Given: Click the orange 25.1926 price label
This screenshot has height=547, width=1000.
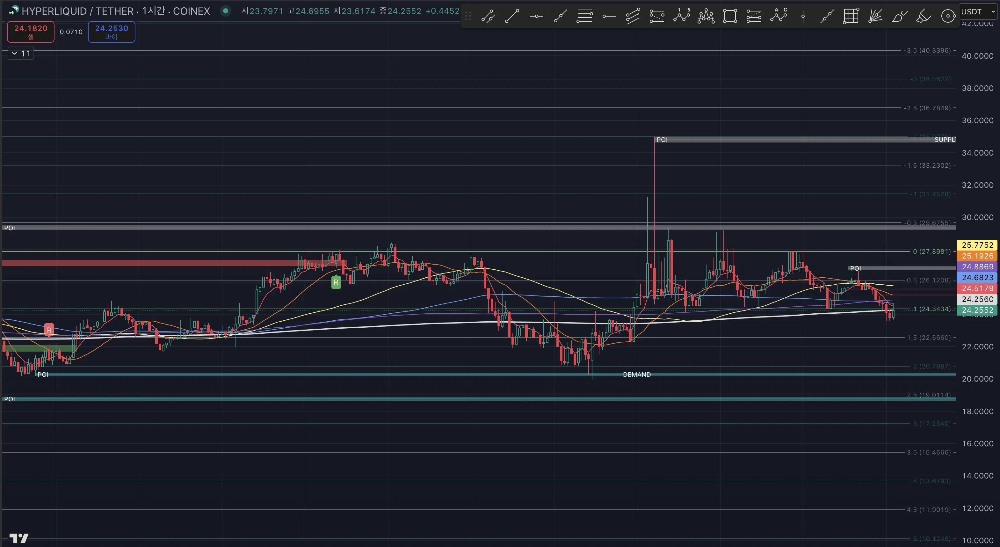Looking at the screenshot, I should coord(977,256).
